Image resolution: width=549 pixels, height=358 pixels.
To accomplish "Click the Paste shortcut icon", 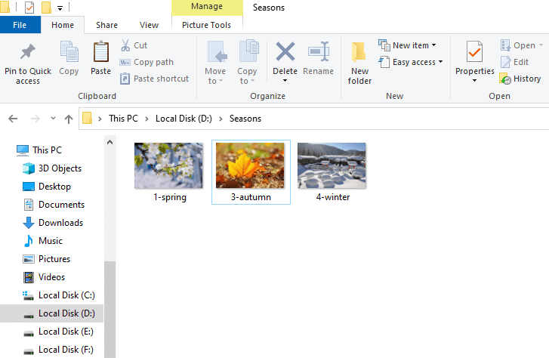I will (x=125, y=79).
